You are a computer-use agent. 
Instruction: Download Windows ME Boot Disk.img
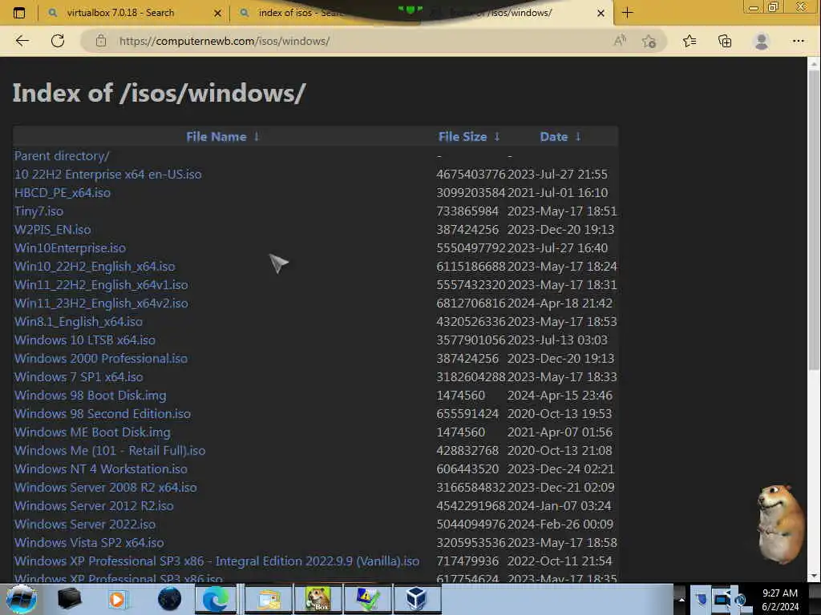click(x=92, y=432)
